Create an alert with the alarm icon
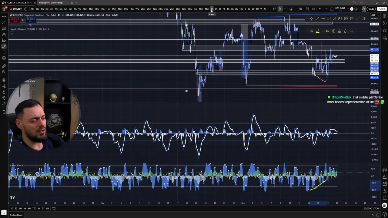Image resolution: width=388 pixels, height=218 pixels. pyautogui.click(x=307, y=9)
